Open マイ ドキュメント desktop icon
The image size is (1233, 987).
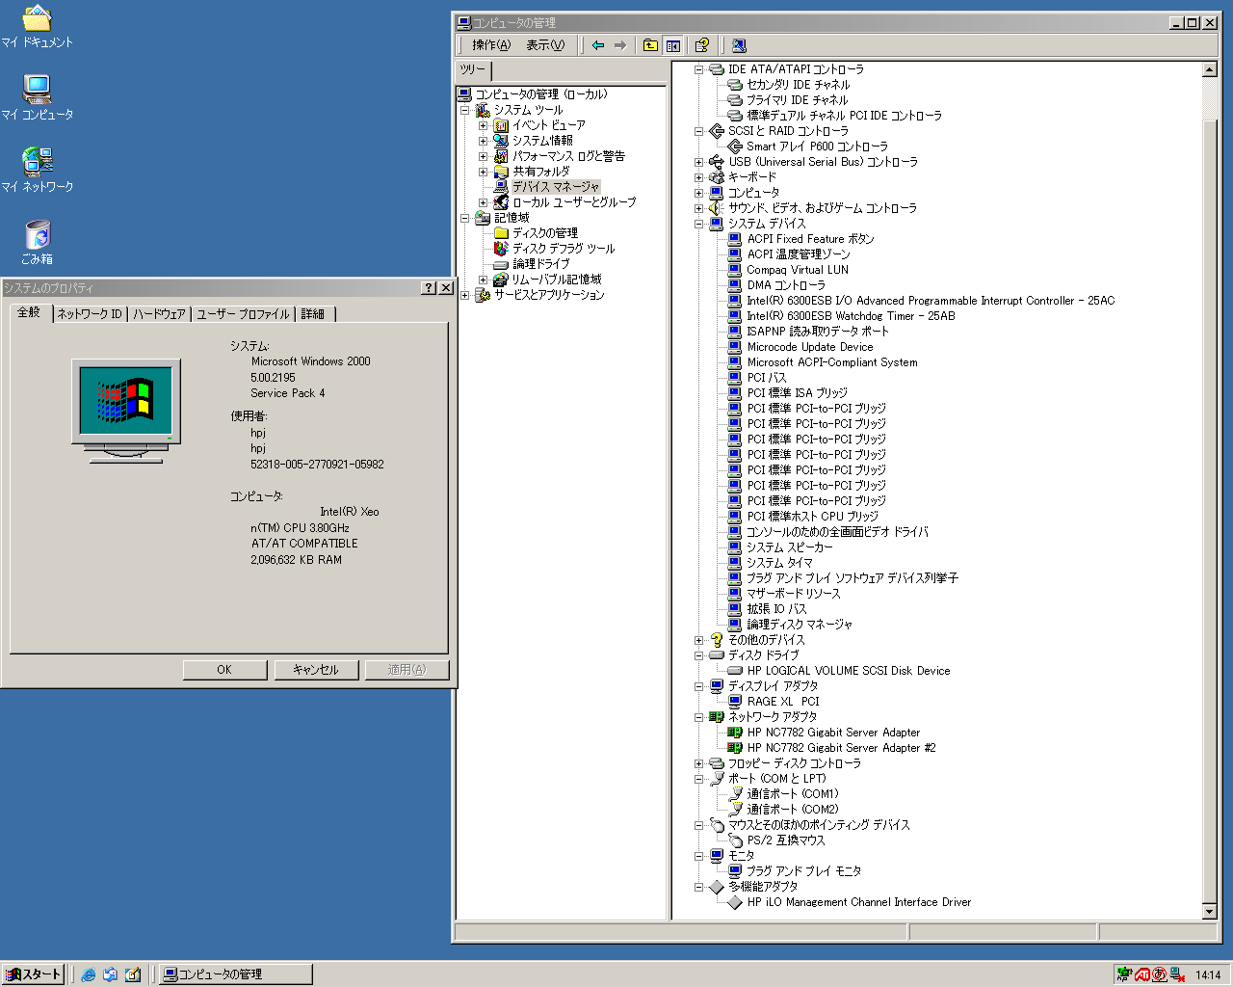[x=37, y=27]
